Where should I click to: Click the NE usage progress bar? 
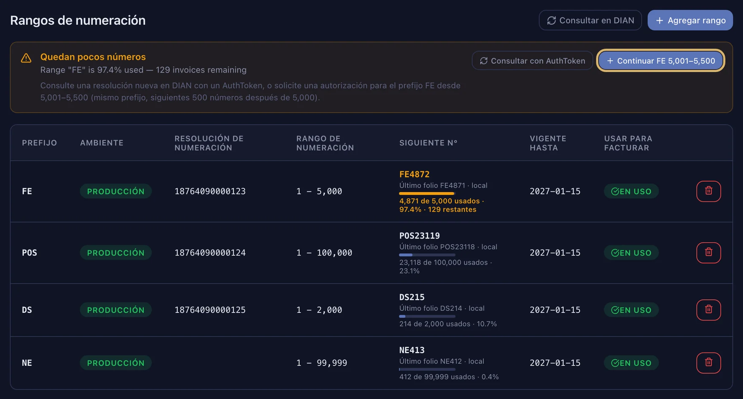[427, 369]
